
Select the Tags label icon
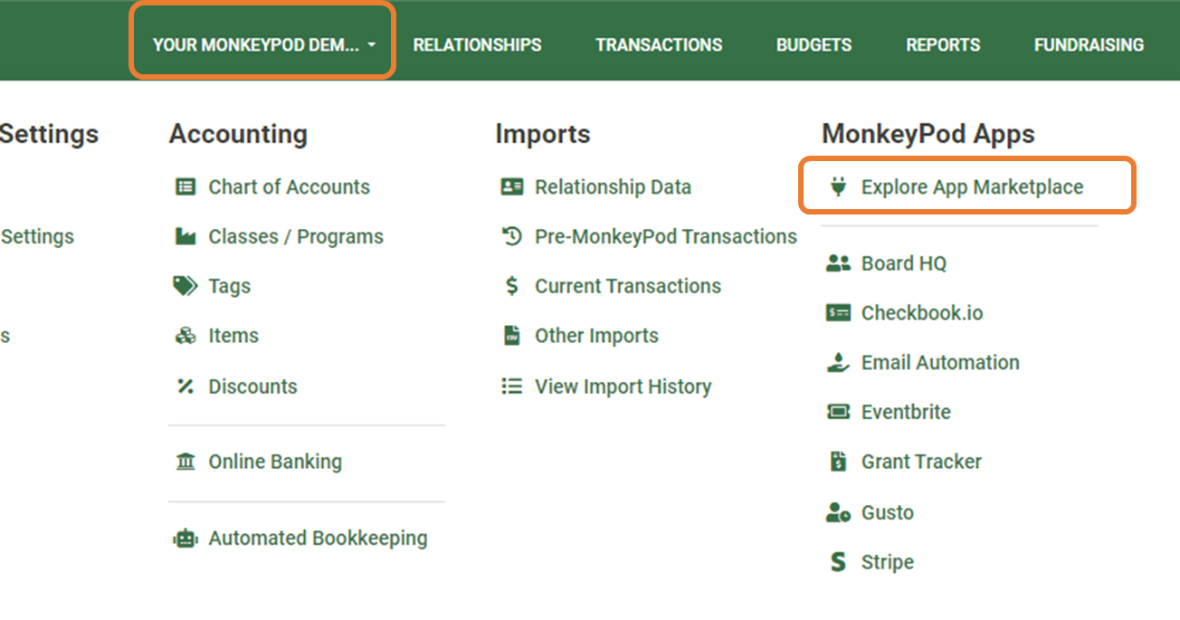(x=185, y=285)
